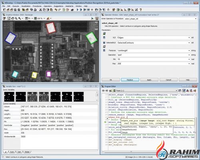
Task: Click the rightmost icon in Graphics Window toolbar
Action: click(97, 18)
